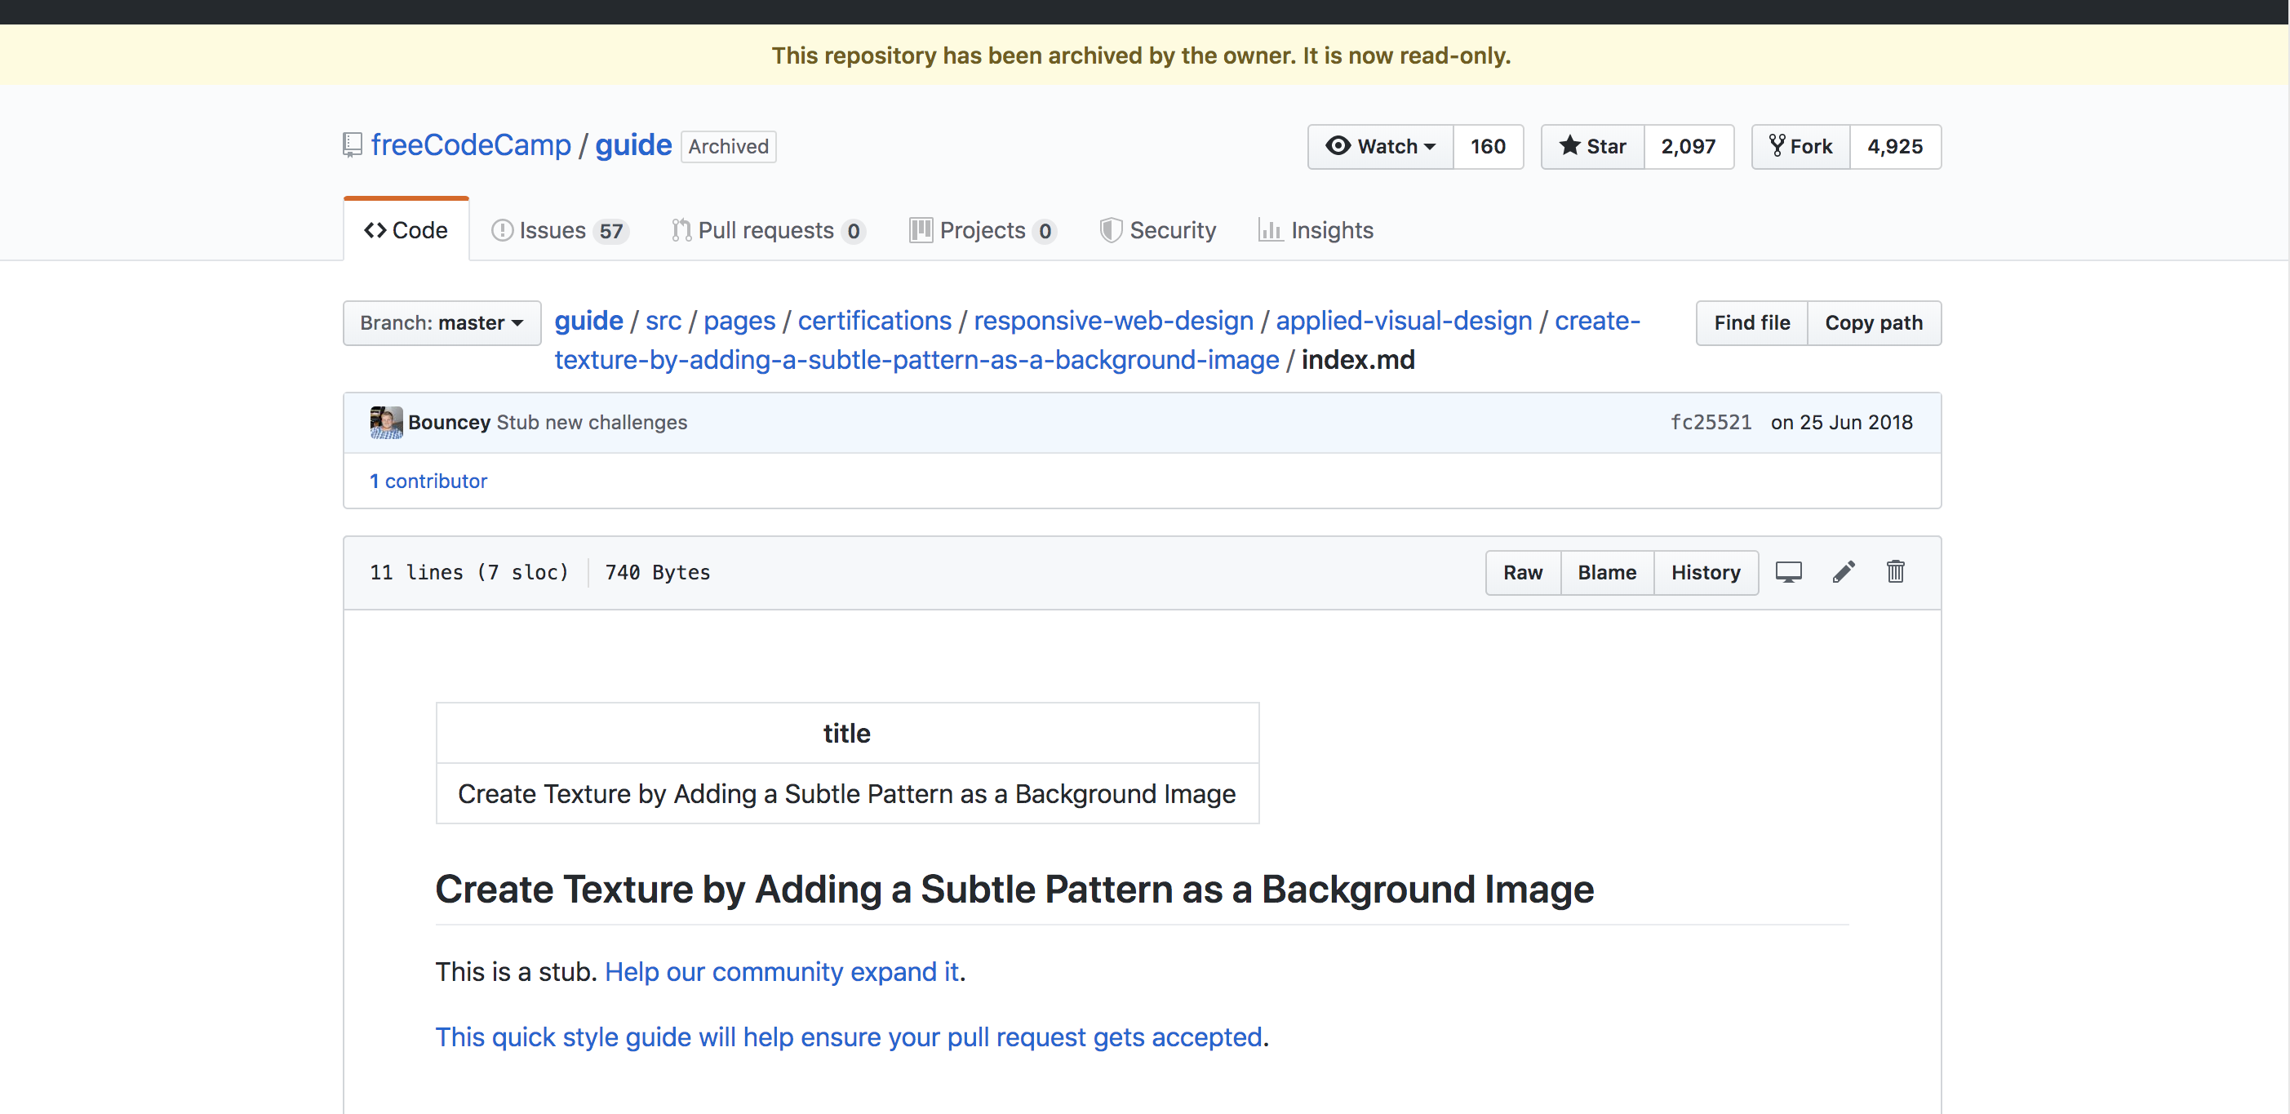Viewport: 2290px width, 1114px height.
Task: Click the fork icon next to Fork
Action: coord(1778,146)
